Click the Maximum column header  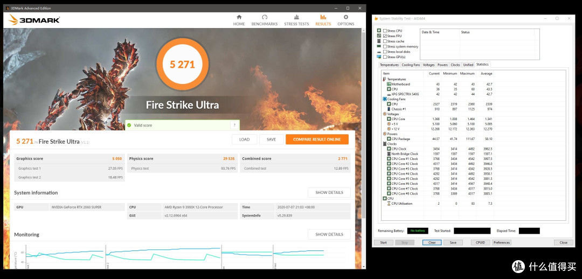pyautogui.click(x=467, y=74)
